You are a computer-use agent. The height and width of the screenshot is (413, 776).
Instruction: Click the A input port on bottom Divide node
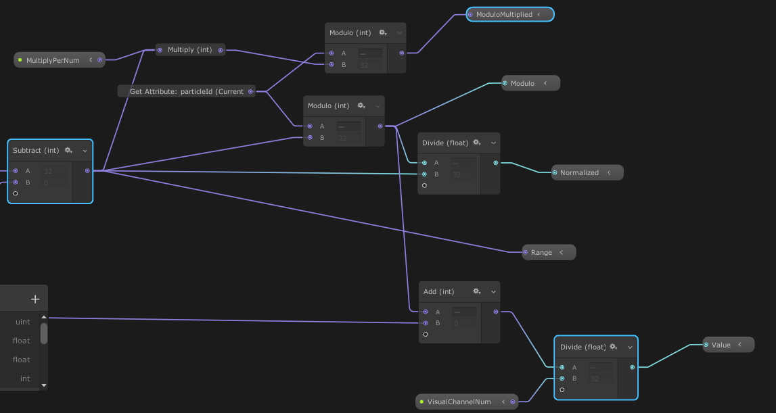(x=562, y=367)
